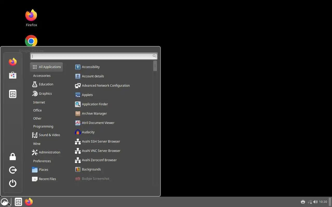
Task: Click the application list scrollbar handle
Action: pyautogui.click(x=155, y=66)
